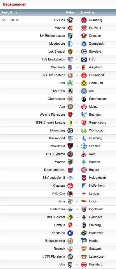116x269 pixels.
Task: Open the HSV diamond flag icon
Action: click(x=84, y=60)
